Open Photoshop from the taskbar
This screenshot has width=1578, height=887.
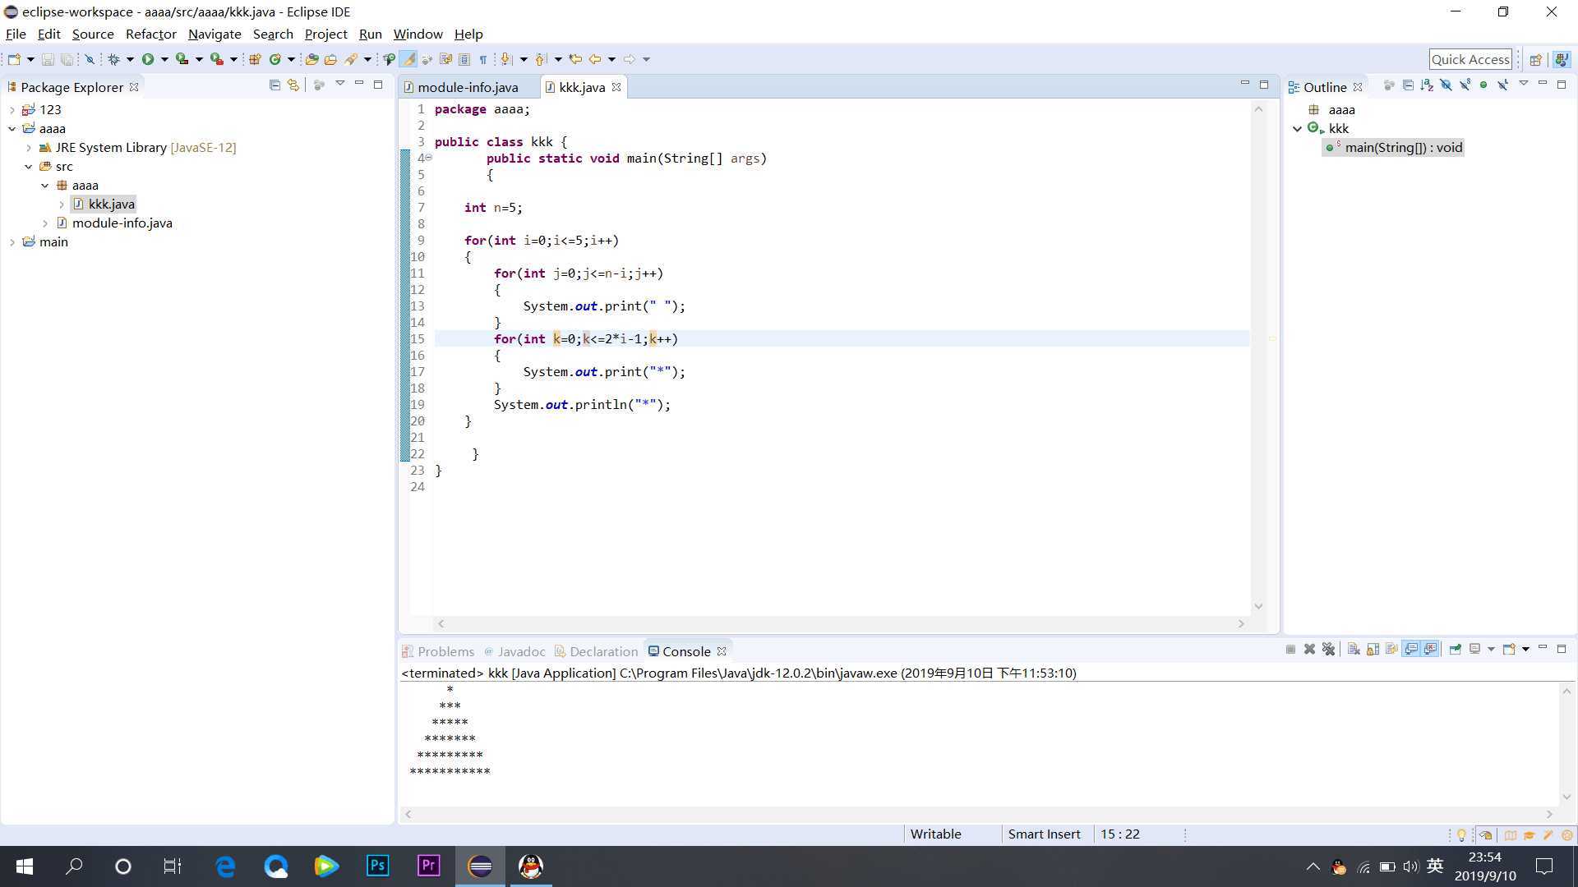click(377, 866)
